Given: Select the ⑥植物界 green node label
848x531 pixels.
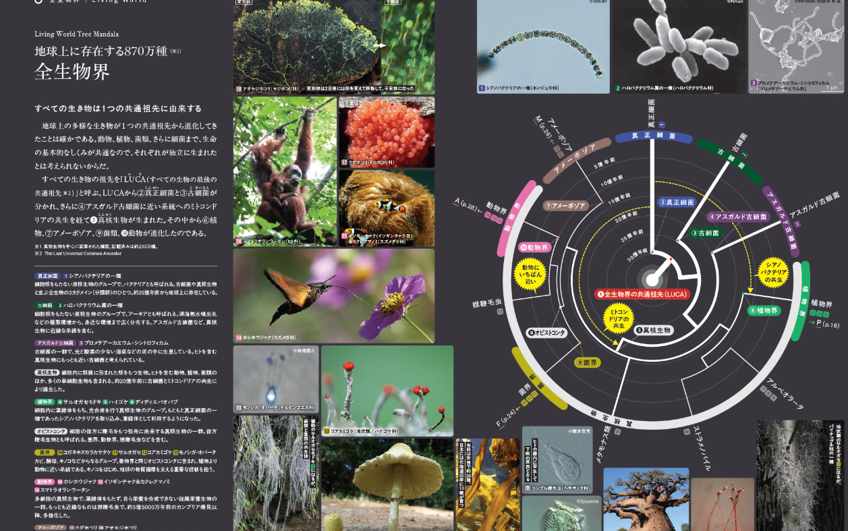Looking at the screenshot, I should tap(764, 311).
